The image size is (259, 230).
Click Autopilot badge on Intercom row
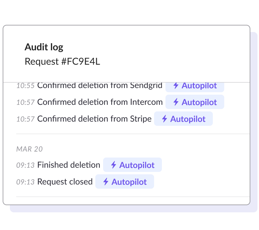[195, 102]
